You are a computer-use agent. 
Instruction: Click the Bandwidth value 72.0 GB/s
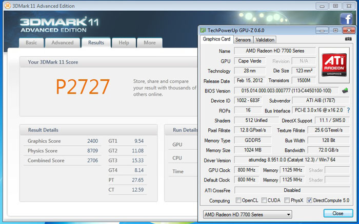(329, 150)
